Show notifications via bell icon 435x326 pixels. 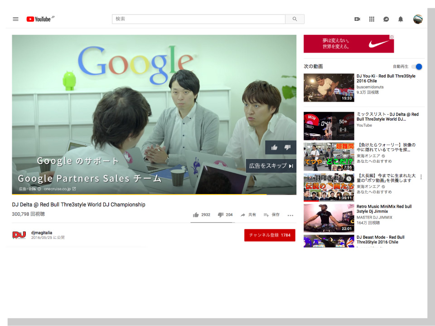coord(401,19)
